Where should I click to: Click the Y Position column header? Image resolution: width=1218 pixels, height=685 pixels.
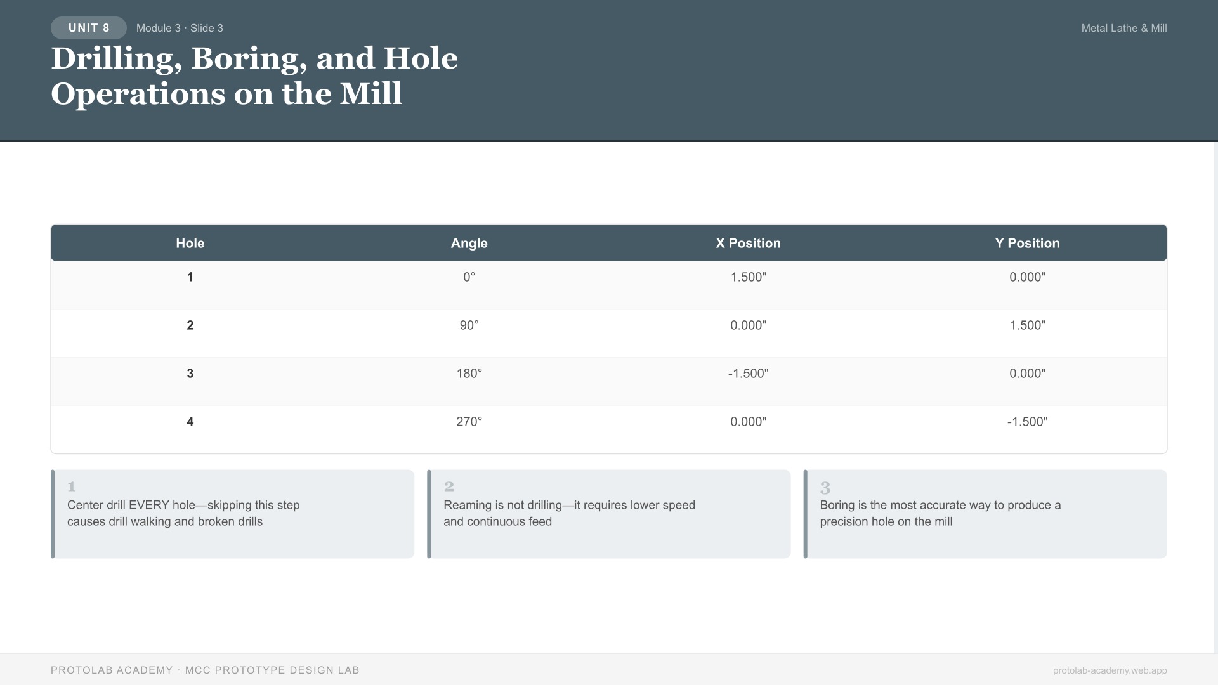click(1027, 243)
